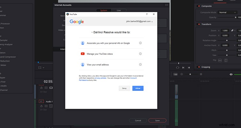Lock the video track with 33 Clips
The height and width of the screenshot is (128, 241).
click(x=41, y=88)
